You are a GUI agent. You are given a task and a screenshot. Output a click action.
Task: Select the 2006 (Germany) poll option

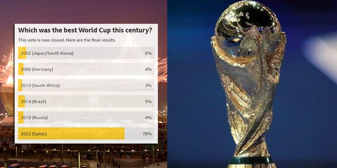(86, 69)
